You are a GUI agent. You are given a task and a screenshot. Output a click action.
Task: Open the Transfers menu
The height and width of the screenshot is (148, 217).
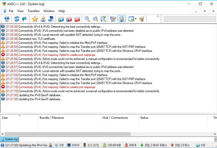point(33,11)
